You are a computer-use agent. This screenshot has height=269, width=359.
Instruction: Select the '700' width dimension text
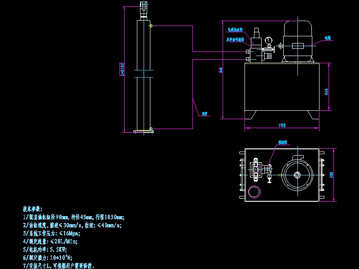pyautogui.click(x=282, y=126)
